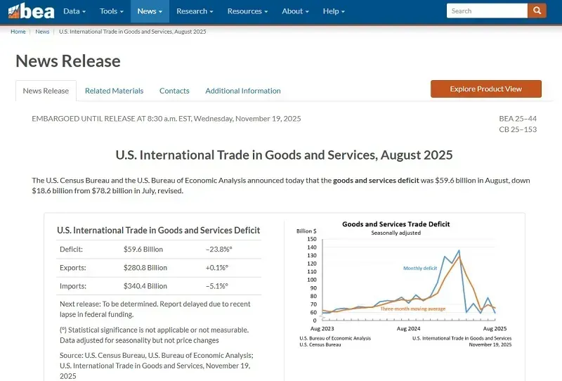The image size is (562, 381).
Task: Type in the Search input field
Action: (487, 11)
